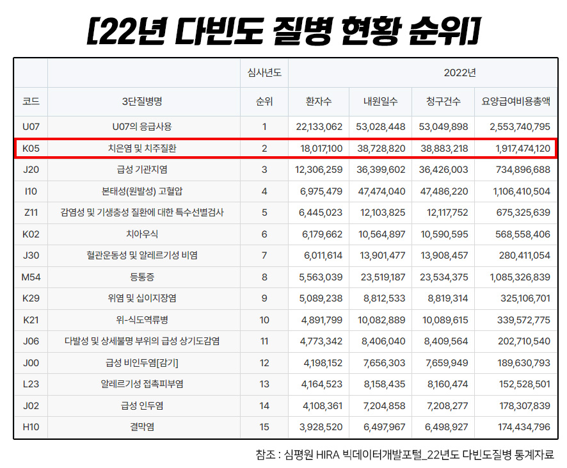Select disease name 'U07의 응급사용'
Image resolution: width=567 pixels, height=468 pixels.
coord(142,127)
